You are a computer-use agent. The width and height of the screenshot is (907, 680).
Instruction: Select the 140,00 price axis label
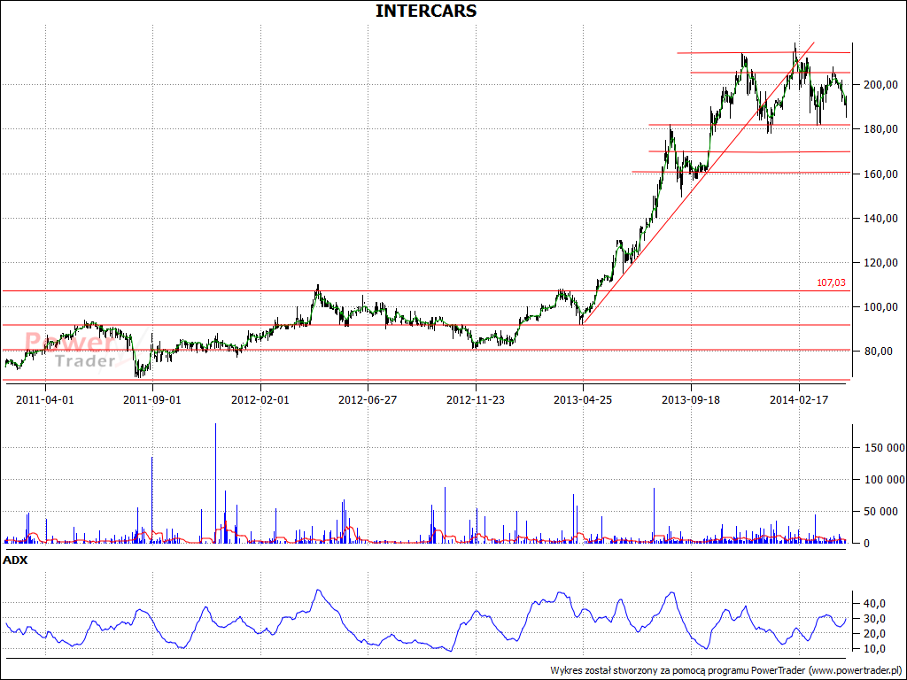click(880, 219)
